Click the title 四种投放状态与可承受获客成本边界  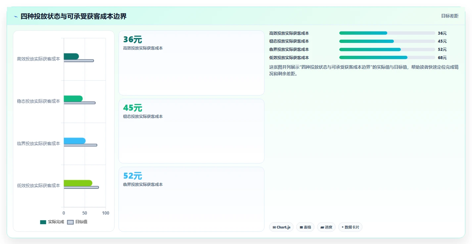click(73, 16)
